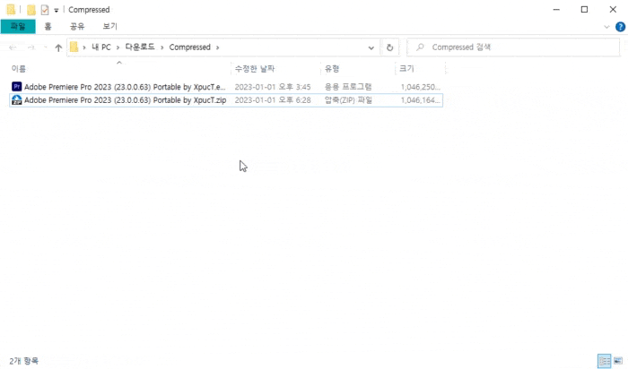Switch to the 보기 ribbon tab
The image size is (628, 369).
click(x=109, y=26)
